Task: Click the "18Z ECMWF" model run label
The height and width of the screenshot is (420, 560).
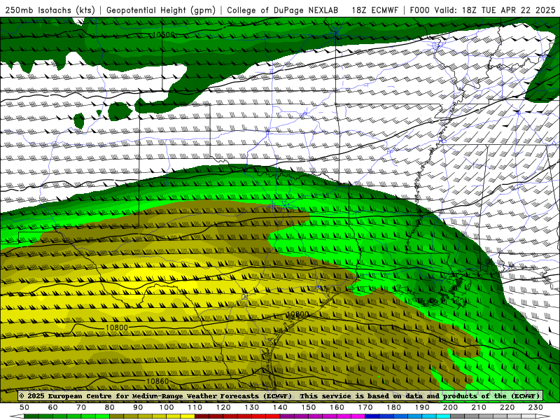Action: (374, 10)
